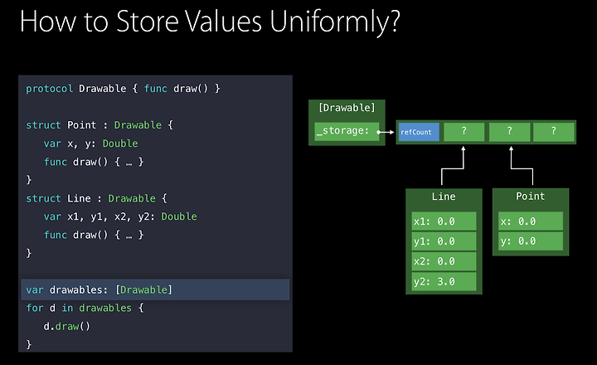Click the '_storage:' field box
This screenshot has height=365, width=597.
coord(347,131)
